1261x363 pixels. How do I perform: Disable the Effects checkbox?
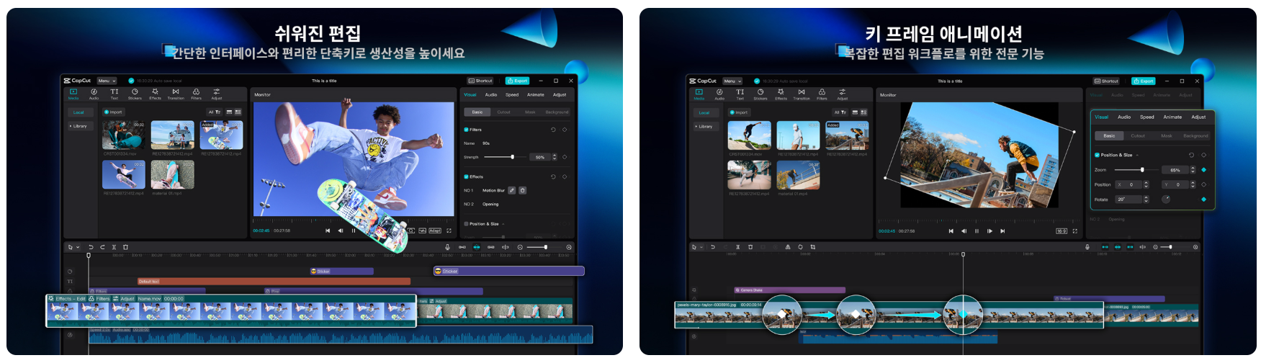coord(467,176)
